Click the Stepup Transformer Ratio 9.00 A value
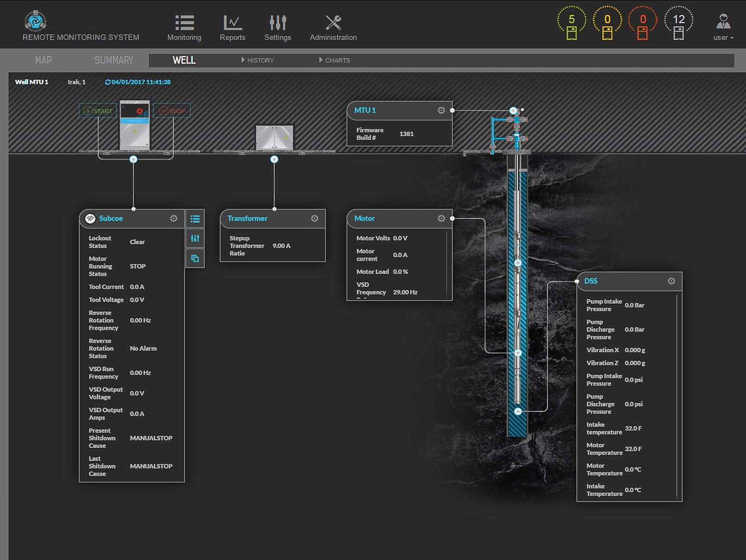Viewport: 746px width, 560px height. coord(282,246)
